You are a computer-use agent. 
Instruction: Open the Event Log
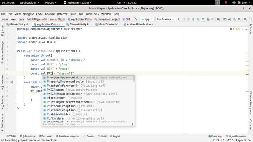pos(215,136)
